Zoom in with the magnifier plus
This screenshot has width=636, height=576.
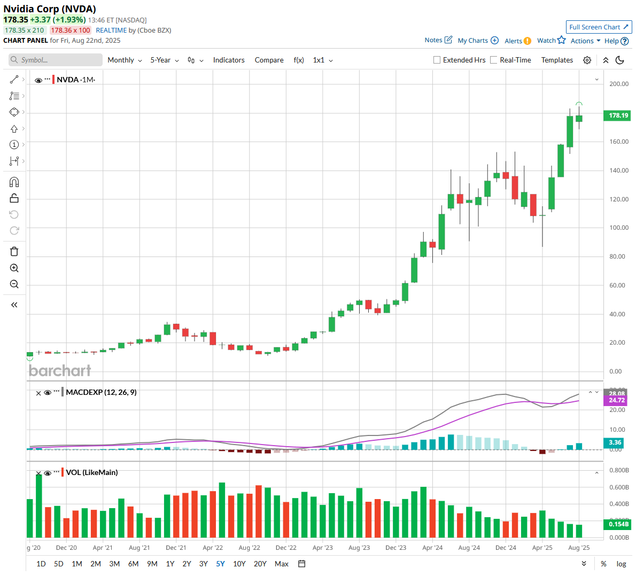pos(14,268)
